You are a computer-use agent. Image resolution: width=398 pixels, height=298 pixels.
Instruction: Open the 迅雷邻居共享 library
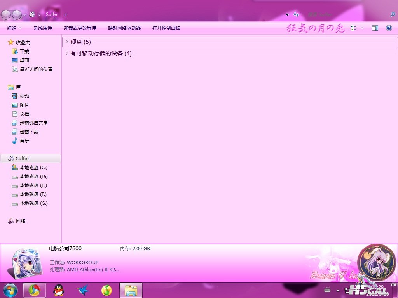point(34,123)
